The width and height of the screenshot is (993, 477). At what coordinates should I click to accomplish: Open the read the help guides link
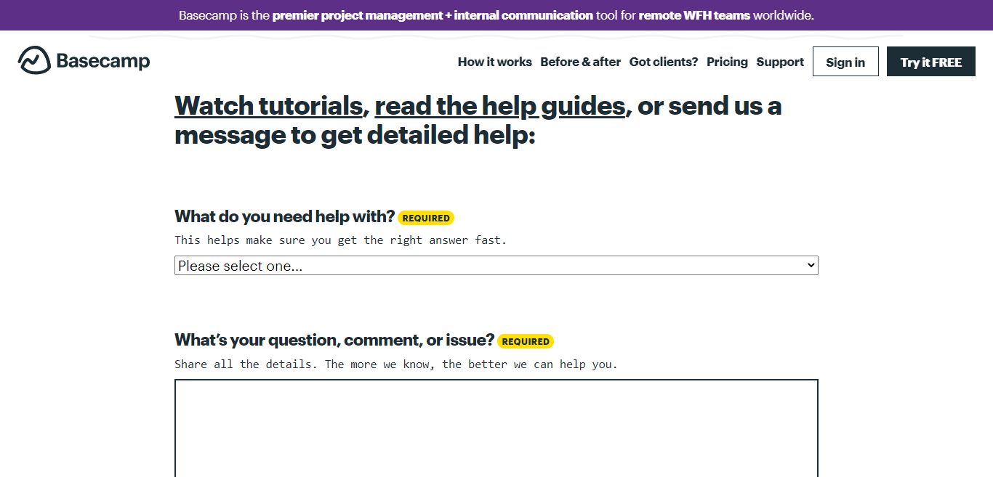[x=500, y=106]
